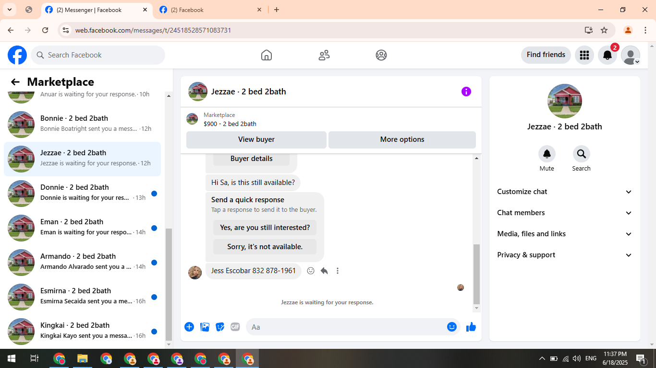
Task: Open the Donnie · 2 bed 2bath chat
Action: click(82, 194)
